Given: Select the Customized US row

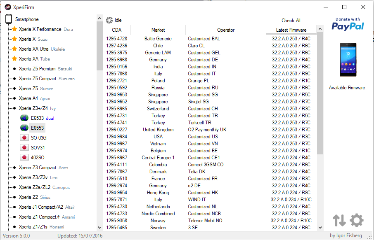Looking at the screenshot, I should (210, 137).
